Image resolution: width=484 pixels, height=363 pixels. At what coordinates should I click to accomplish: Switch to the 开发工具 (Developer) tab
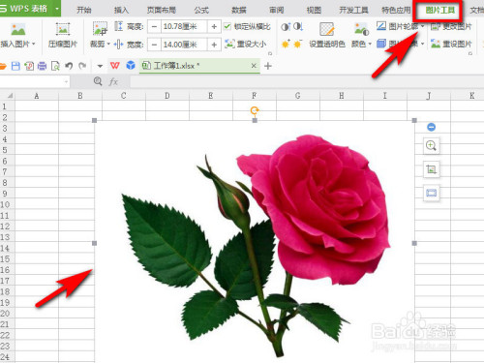353,10
